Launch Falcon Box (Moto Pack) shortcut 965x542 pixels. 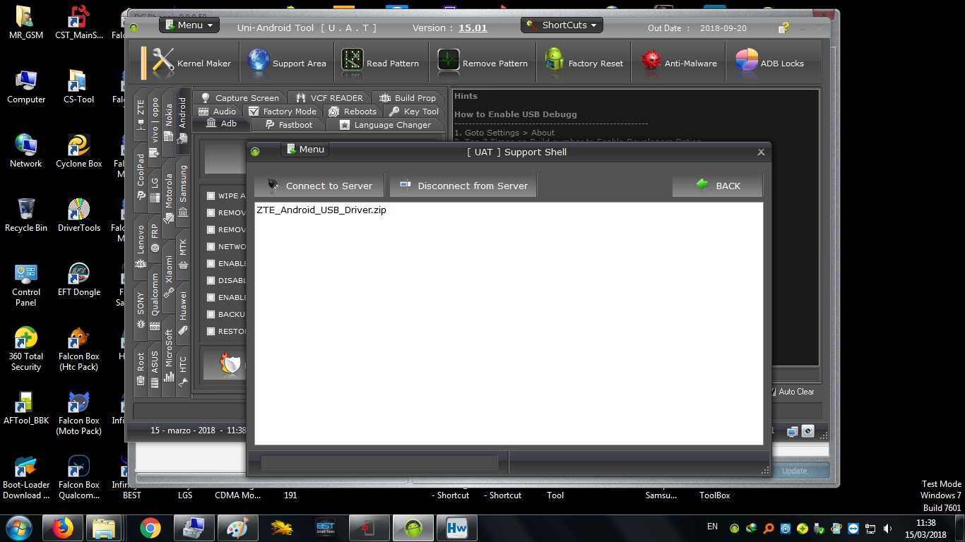78,414
